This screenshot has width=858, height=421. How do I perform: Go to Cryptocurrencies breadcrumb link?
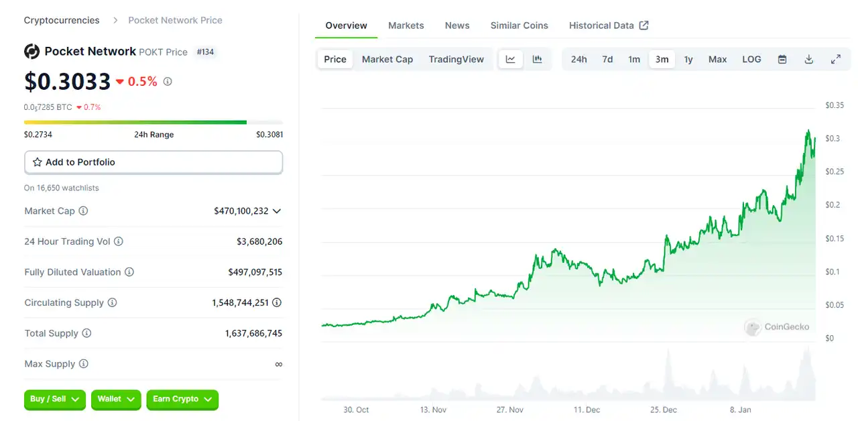tap(62, 20)
